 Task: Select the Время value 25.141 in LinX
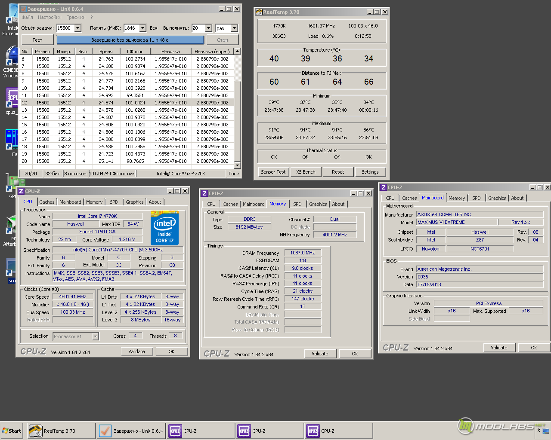pyautogui.click(x=106, y=161)
